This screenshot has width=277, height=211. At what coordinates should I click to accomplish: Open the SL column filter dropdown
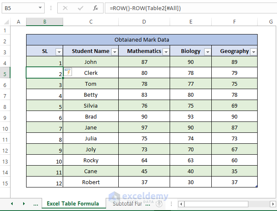pos(59,52)
